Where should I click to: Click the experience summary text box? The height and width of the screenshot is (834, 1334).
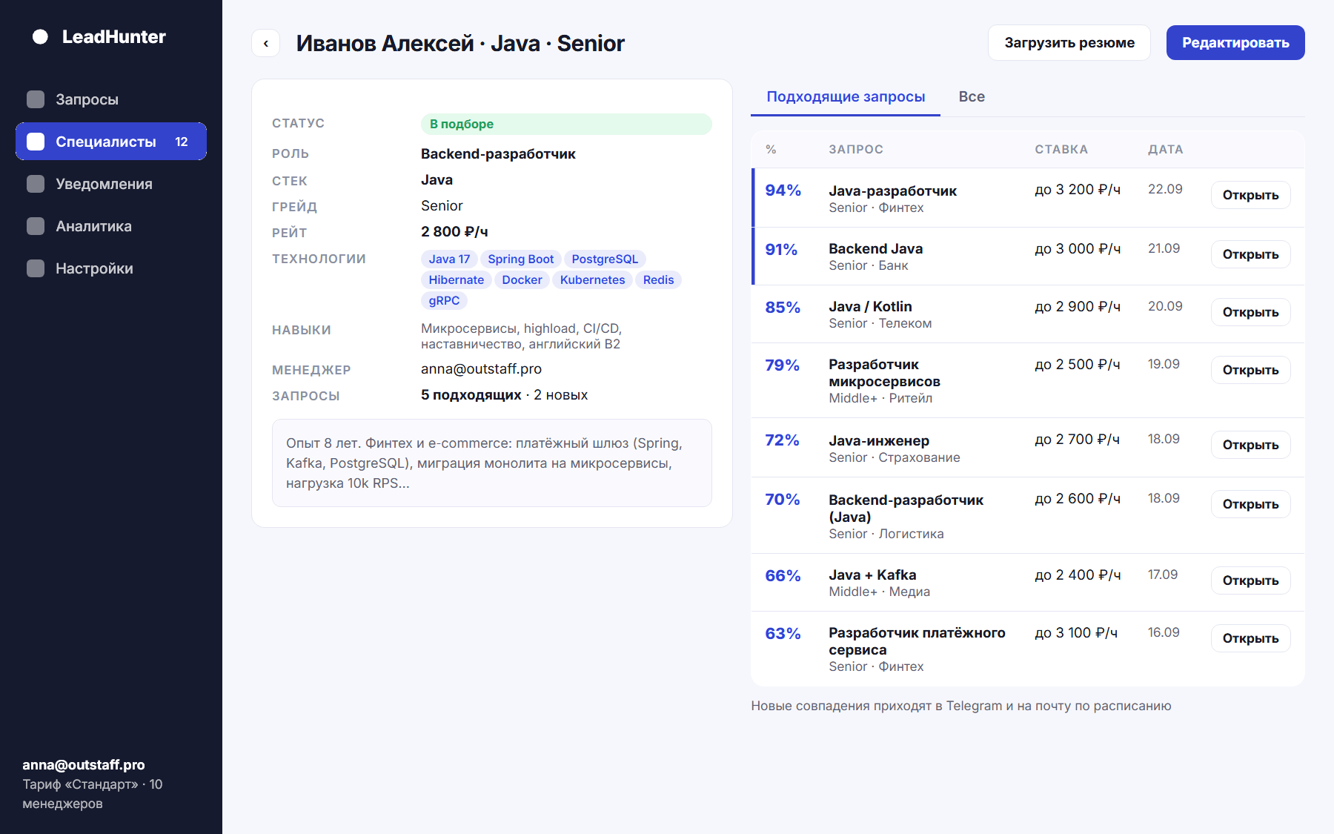tap(492, 463)
